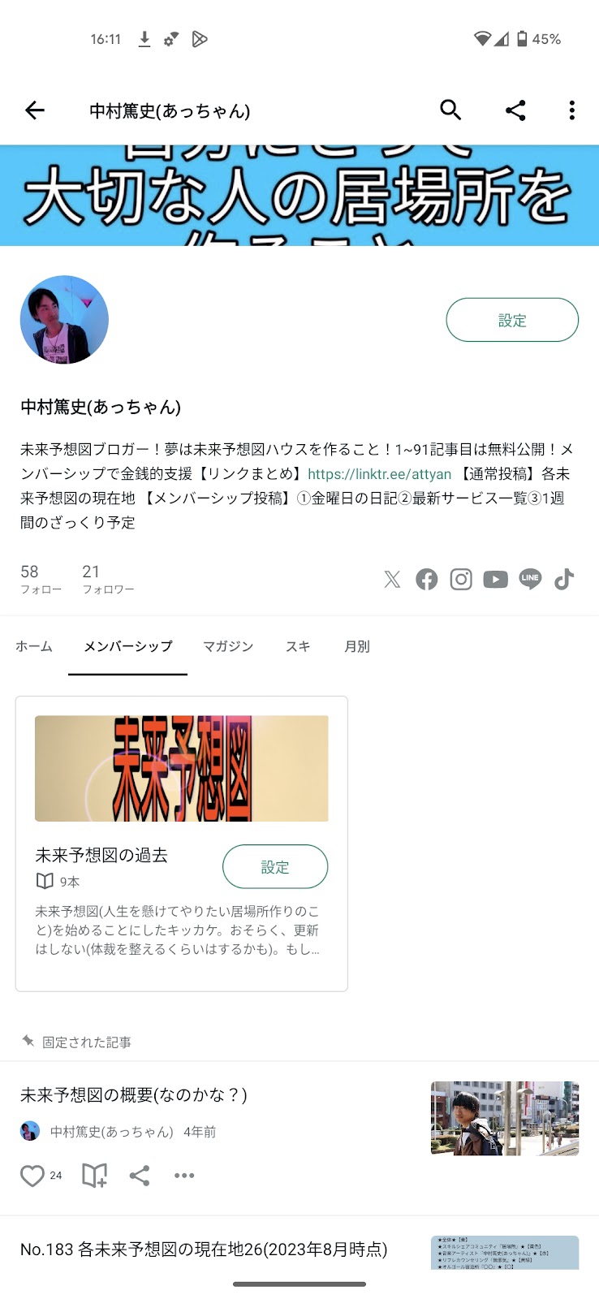The height and width of the screenshot is (1299, 599).
Task: Open the three-dot overflow menu
Action: [x=572, y=110]
